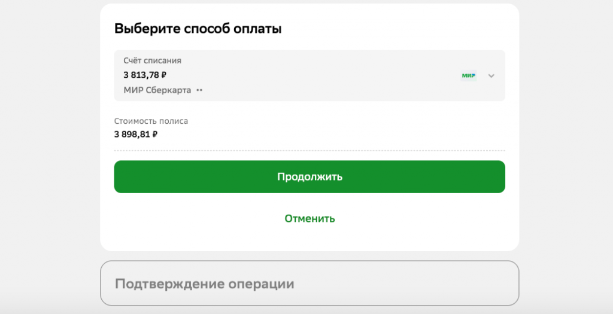Open the Подтверждение операции section
This screenshot has width=613, height=314.
[309, 283]
